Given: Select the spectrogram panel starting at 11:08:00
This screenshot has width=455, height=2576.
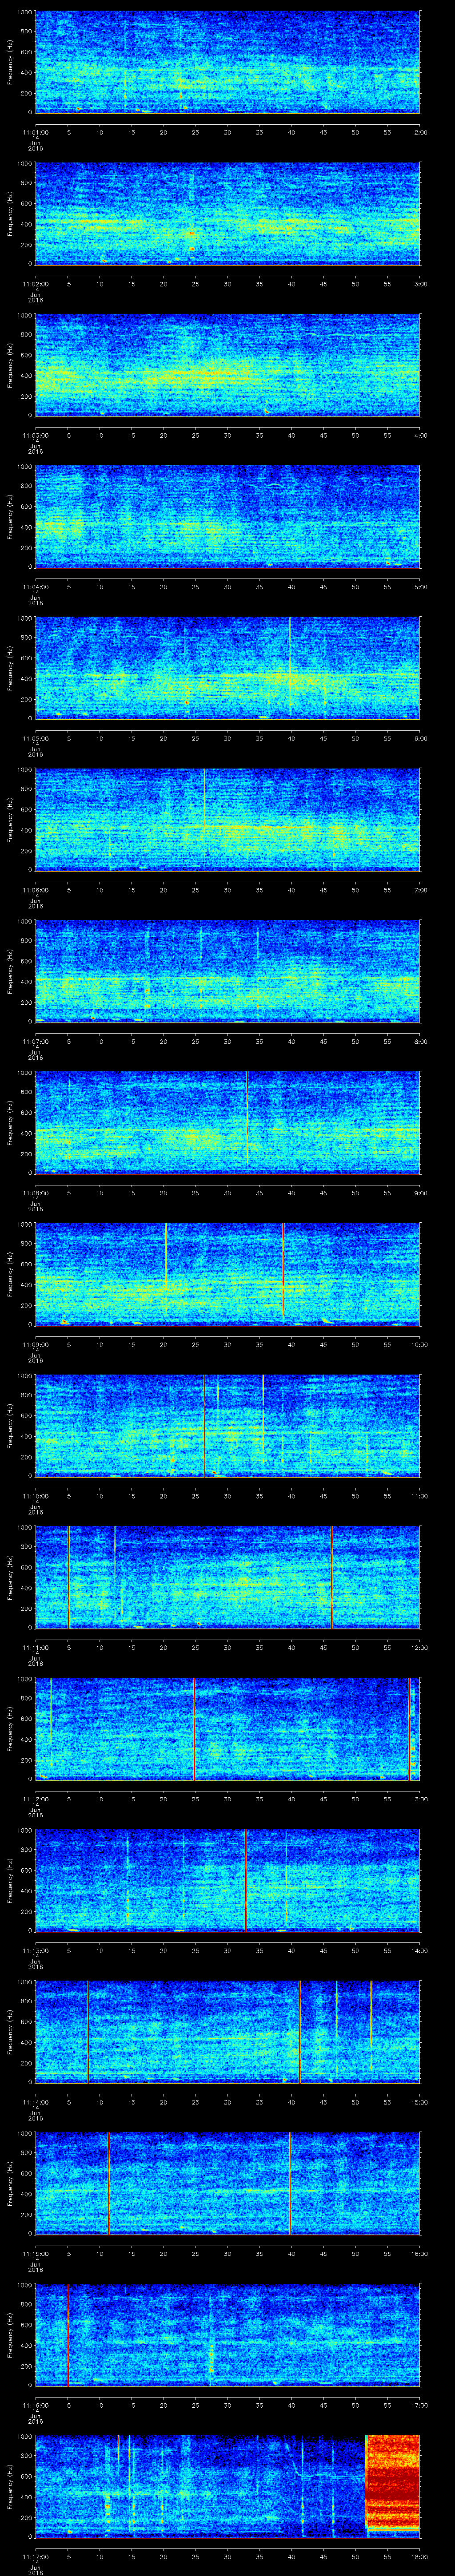Looking at the screenshot, I should [x=228, y=1123].
